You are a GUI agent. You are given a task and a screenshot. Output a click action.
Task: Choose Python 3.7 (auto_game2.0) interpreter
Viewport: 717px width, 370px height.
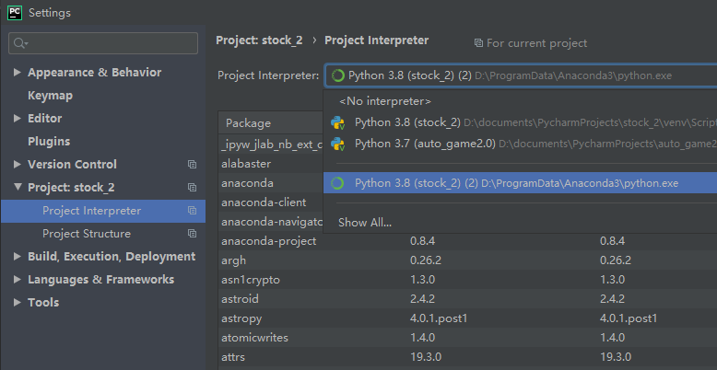click(x=520, y=144)
